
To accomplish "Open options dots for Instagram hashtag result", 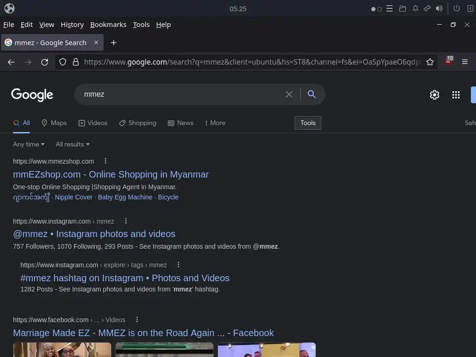I will pos(178,264).
